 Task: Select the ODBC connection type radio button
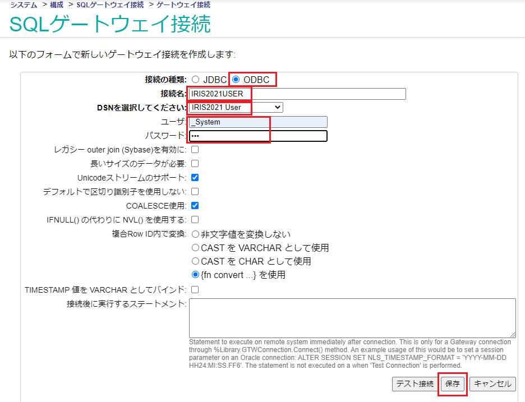pyautogui.click(x=236, y=80)
